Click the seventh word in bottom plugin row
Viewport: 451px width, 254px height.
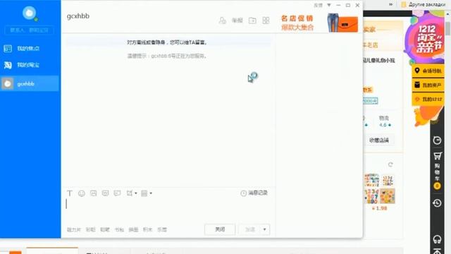(162, 229)
